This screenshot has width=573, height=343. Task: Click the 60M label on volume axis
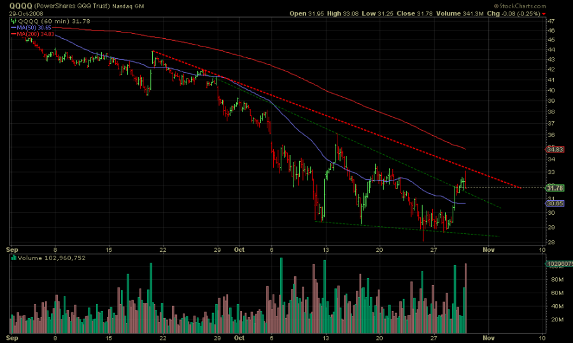click(x=557, y=293)
